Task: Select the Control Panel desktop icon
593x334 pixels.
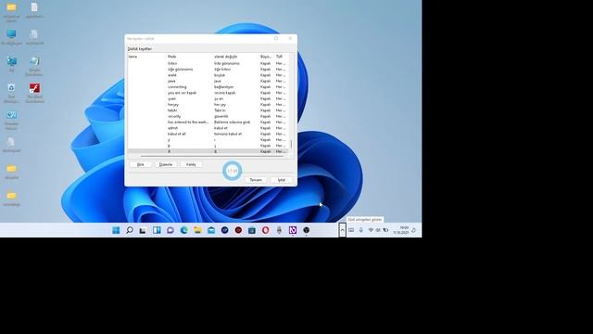Action: [11, 120]
